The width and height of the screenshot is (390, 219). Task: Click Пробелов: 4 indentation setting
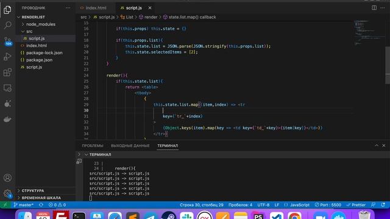(x=240, y=205)
